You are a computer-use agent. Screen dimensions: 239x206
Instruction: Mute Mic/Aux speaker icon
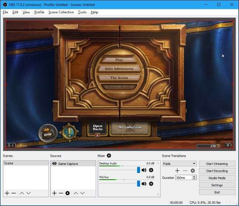tap(144, 183)
